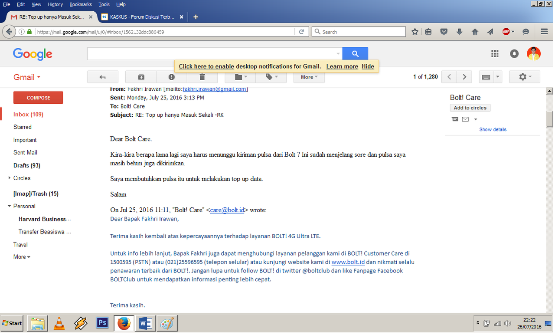Screen dimensions: 555x335
Task: Open Bolt! Care contact options arrow
Action: pyautogui.click(x=476, y=119)
